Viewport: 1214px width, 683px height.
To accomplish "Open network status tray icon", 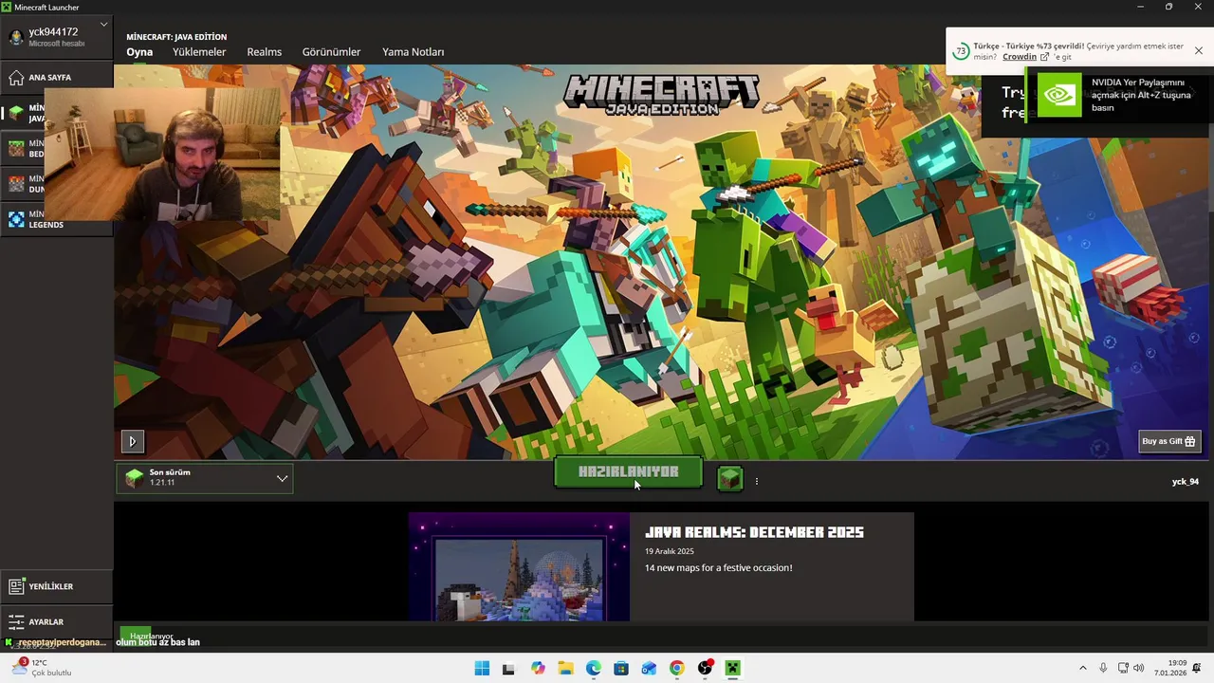I will [x=1123, y=668].
